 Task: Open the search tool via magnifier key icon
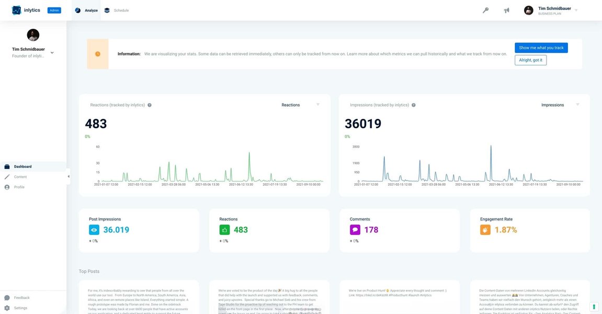click(485, 9)
